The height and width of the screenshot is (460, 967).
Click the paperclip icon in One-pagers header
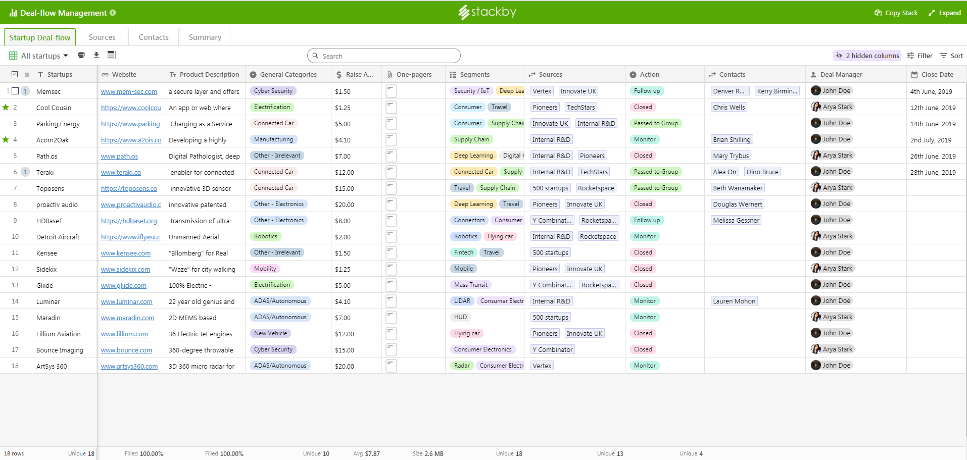tap(390, 74)
